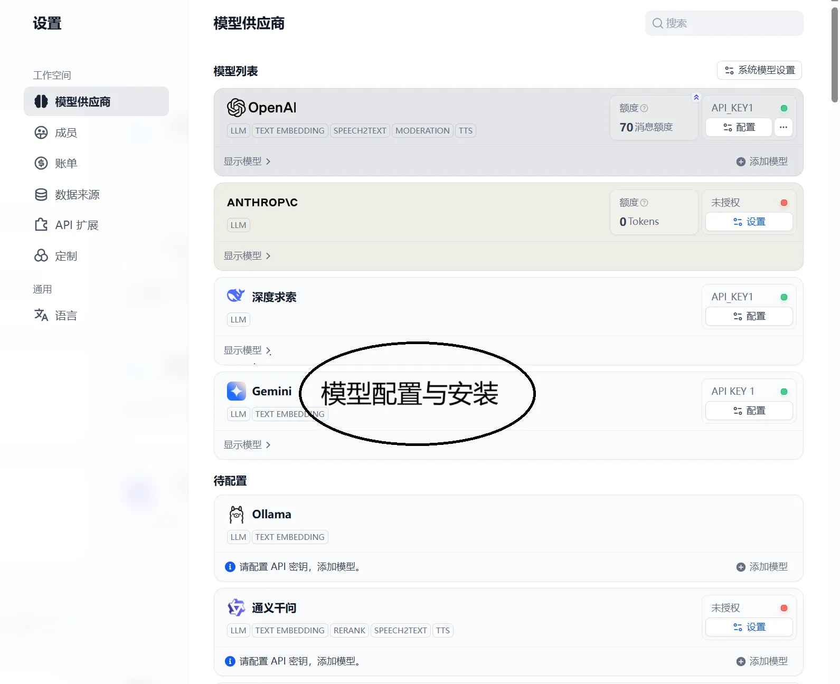Click the OpenAI logo

(x=261, y=108)
